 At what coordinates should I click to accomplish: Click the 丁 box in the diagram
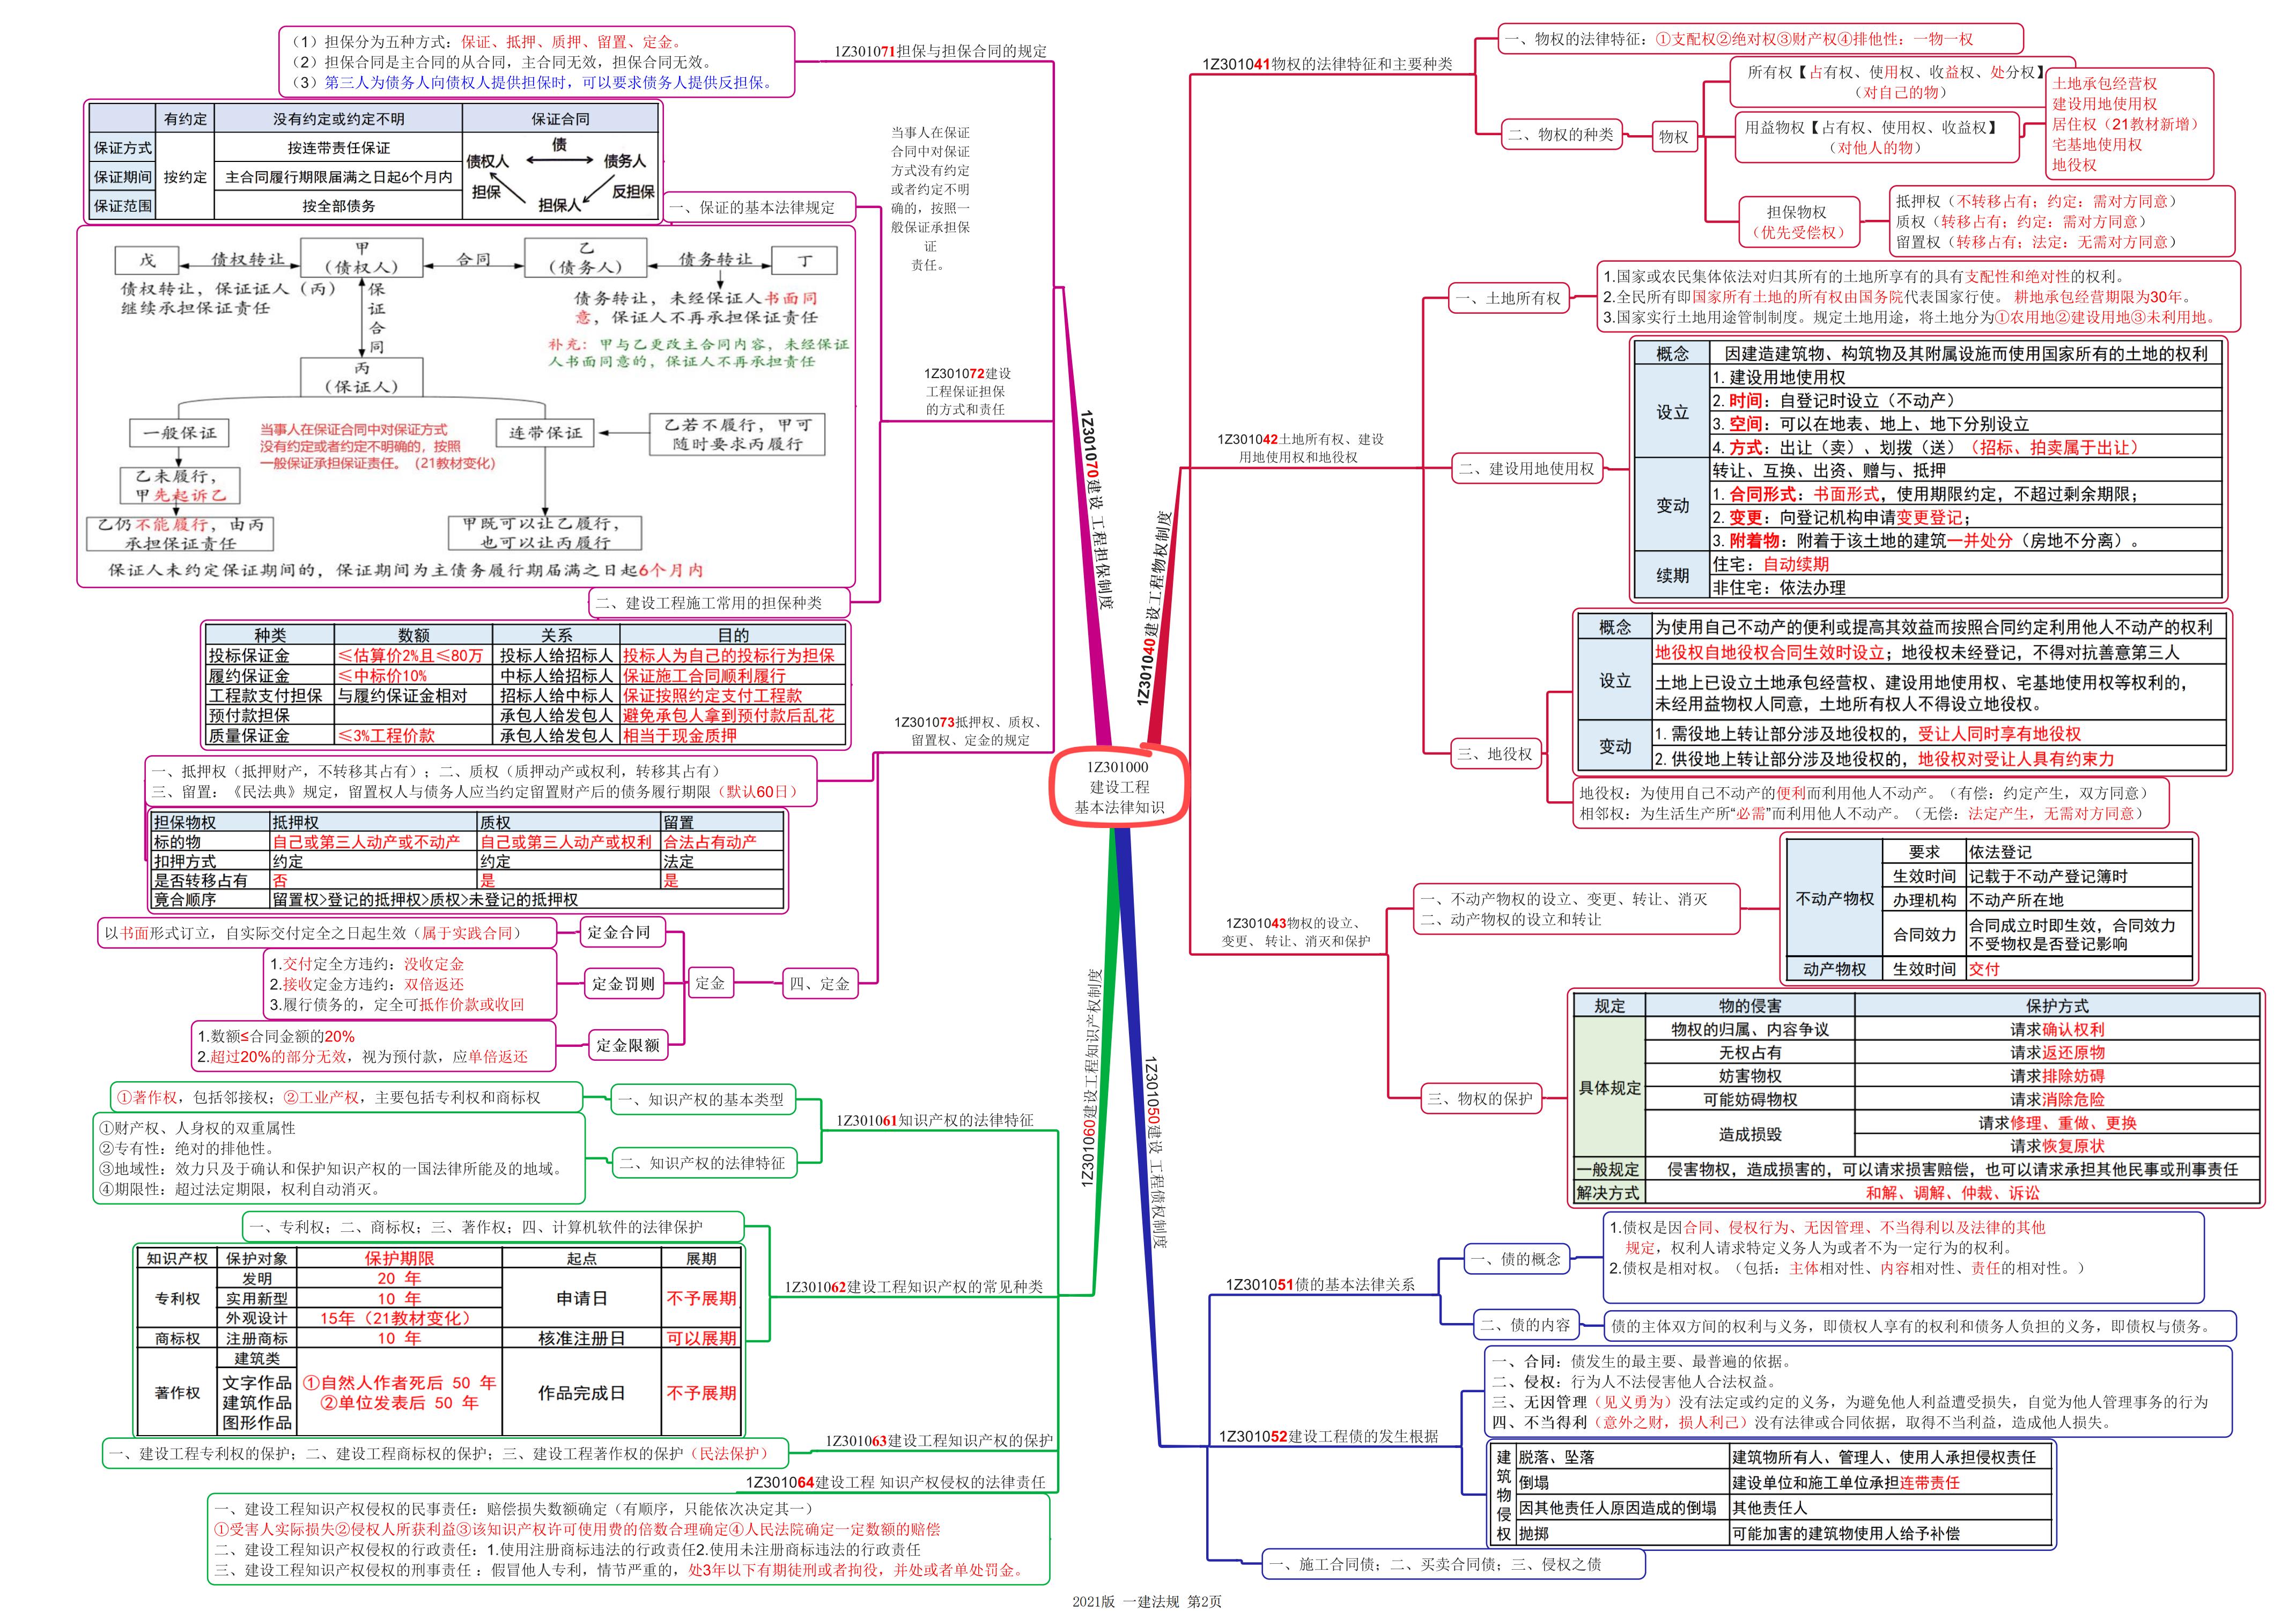pyautogui.click(x=804, y=260)
